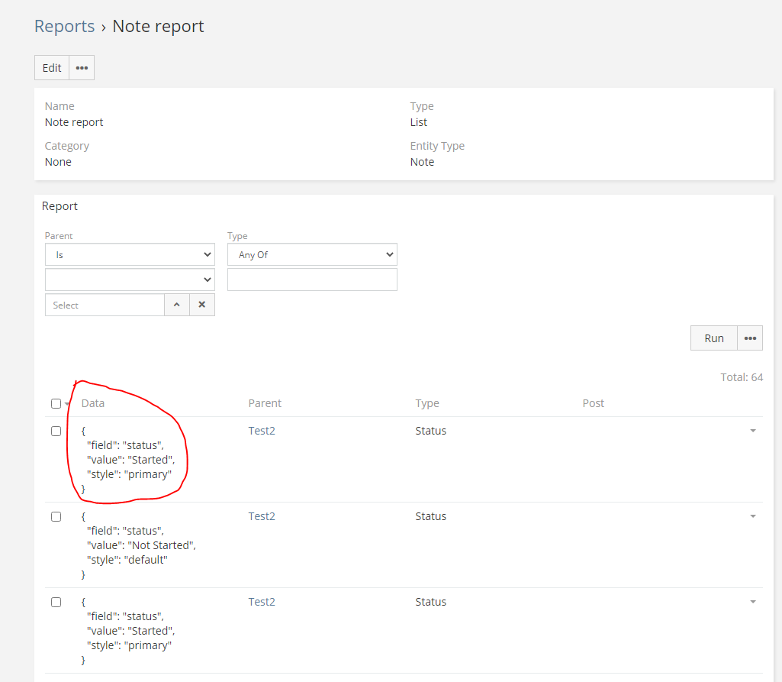Image resolution: width=782 pixels, height=682 pixels.
Task: Click the Edit button
Action: click(x=52, y=68)
